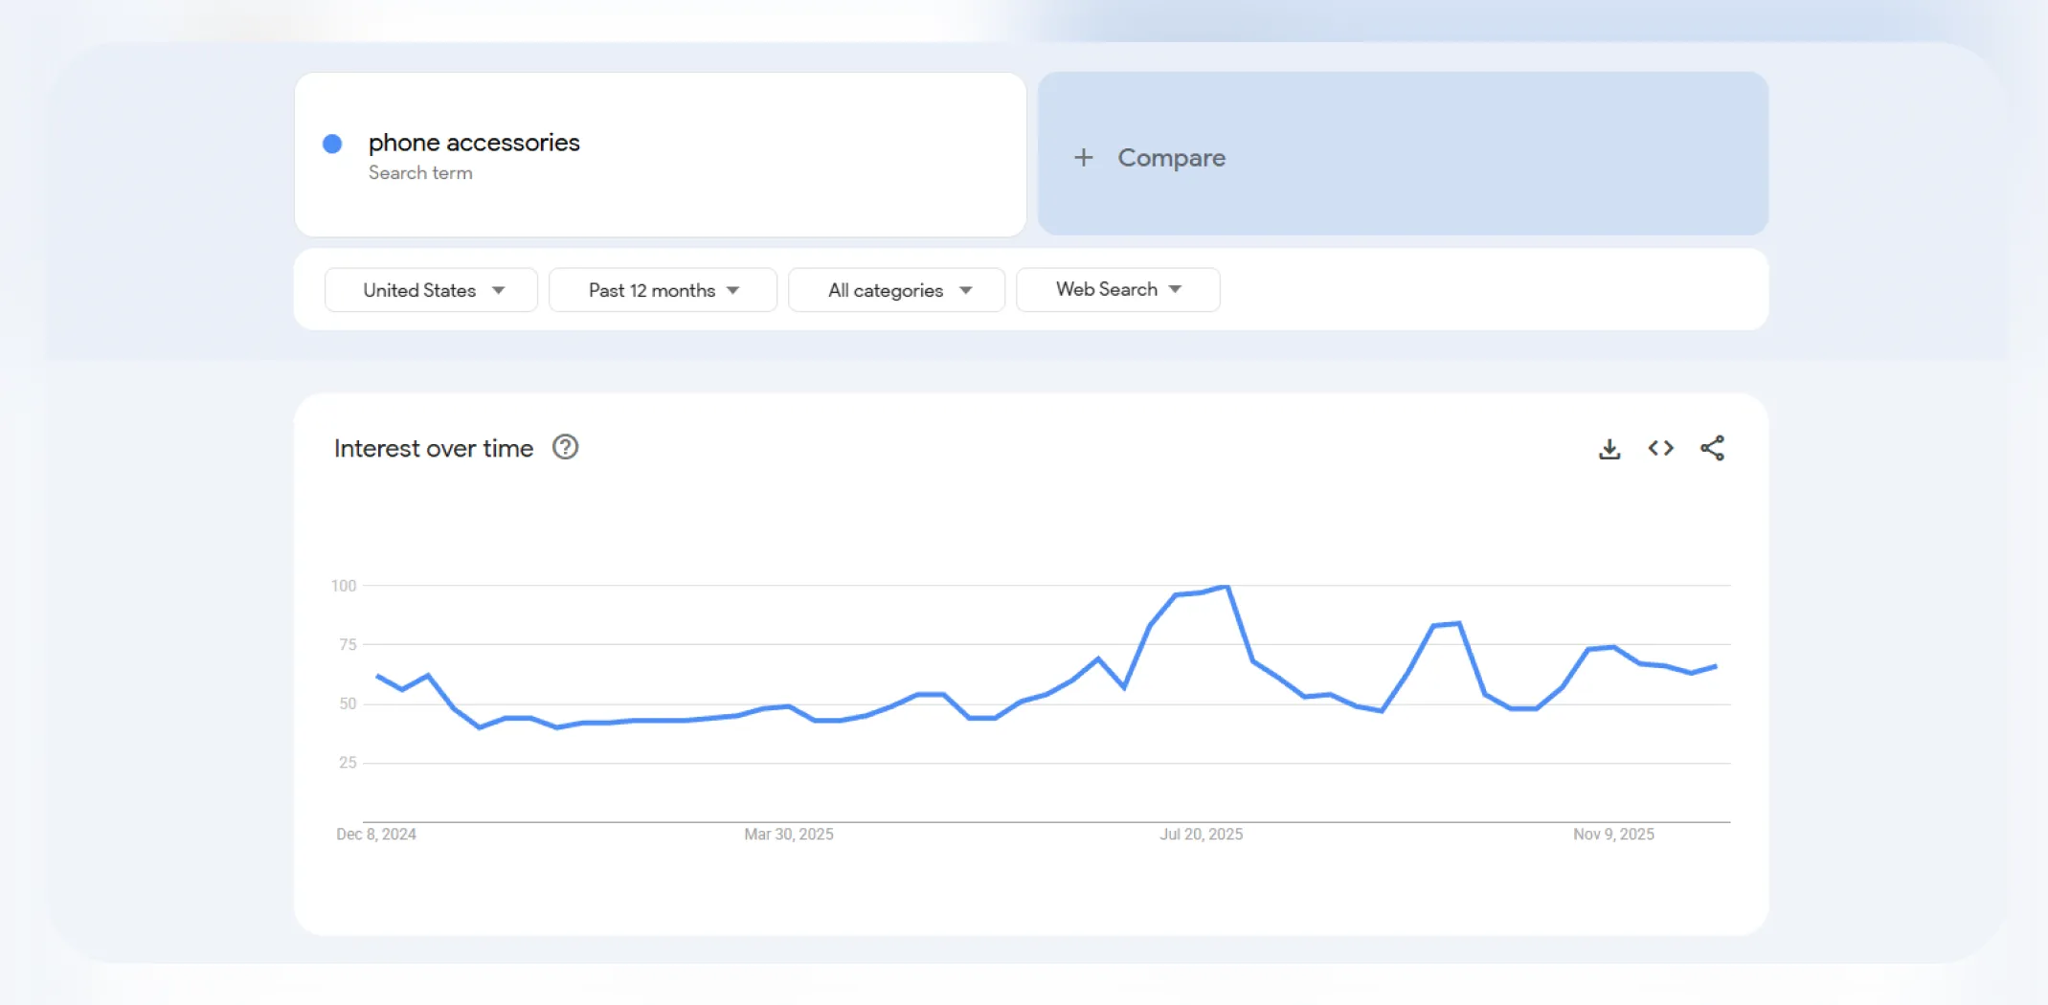Select the phone accessories search term card
Image resolution: width=2048 pixels, height=1005 pixels.
click(x=660, y=153)
